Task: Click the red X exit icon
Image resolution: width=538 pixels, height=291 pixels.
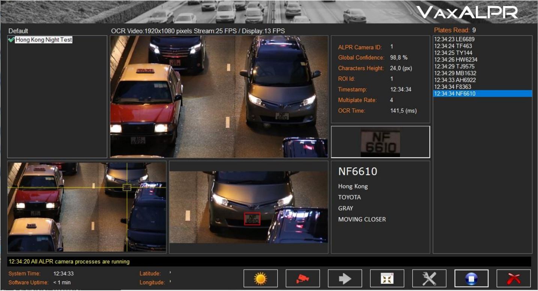Action: click(x=514, y=278)
